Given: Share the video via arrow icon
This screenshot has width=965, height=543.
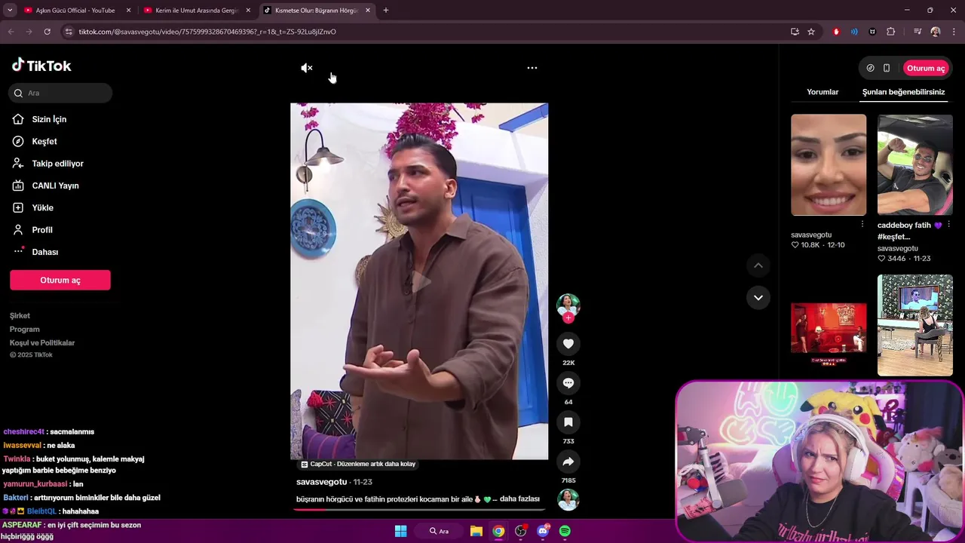Looking at the screenshot, I should click(x=568, y=462).
